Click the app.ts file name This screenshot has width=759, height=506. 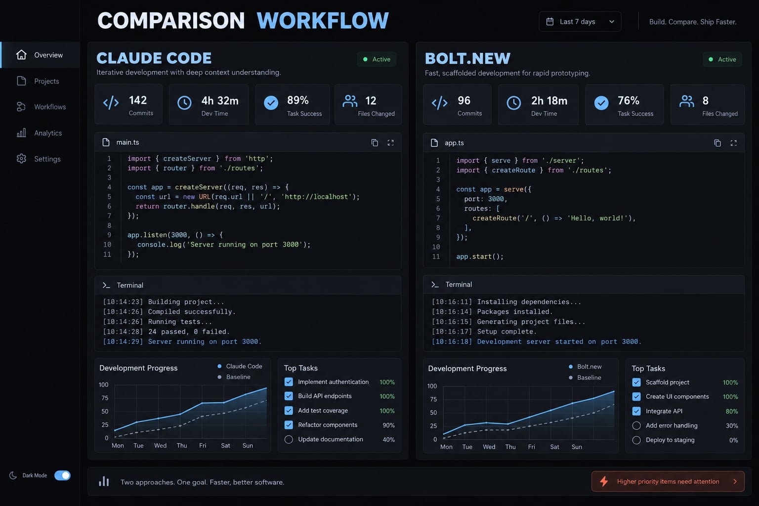point(454,143)
